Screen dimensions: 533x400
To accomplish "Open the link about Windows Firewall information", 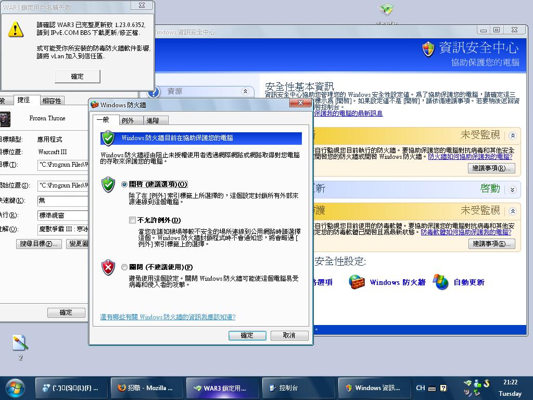I will click(x=168, y=317).
